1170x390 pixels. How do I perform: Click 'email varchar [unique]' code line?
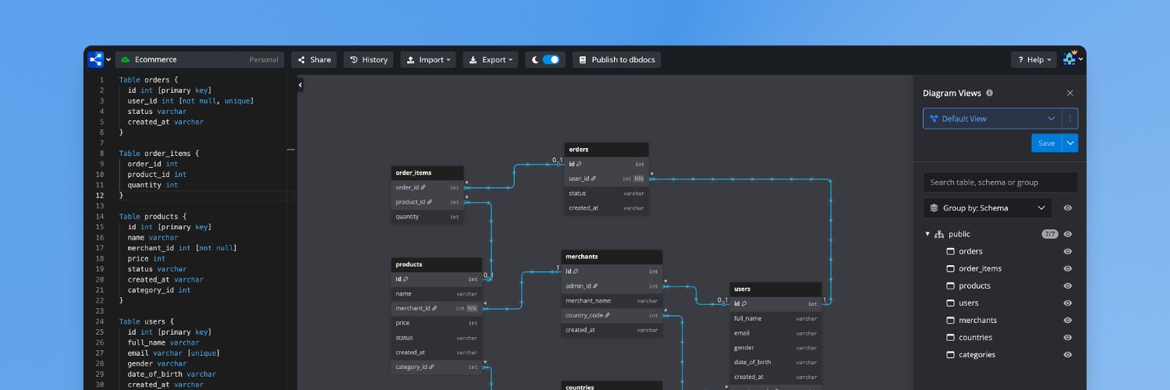point(173,353)
